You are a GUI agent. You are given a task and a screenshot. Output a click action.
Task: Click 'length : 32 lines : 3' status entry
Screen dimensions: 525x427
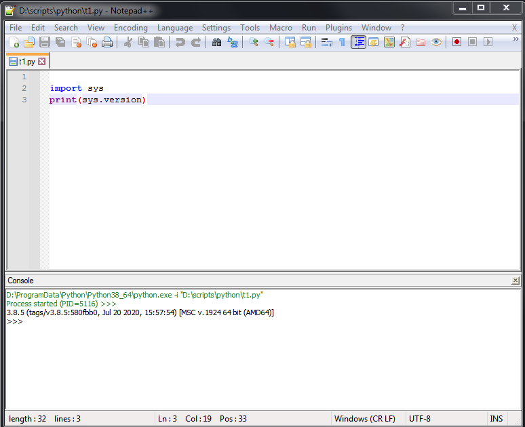45,419
